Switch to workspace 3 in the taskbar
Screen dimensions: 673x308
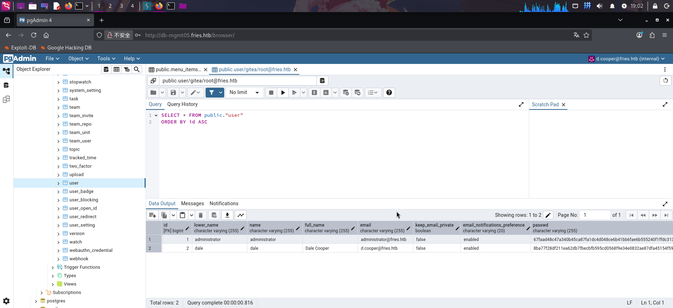(x=121, y=6)
